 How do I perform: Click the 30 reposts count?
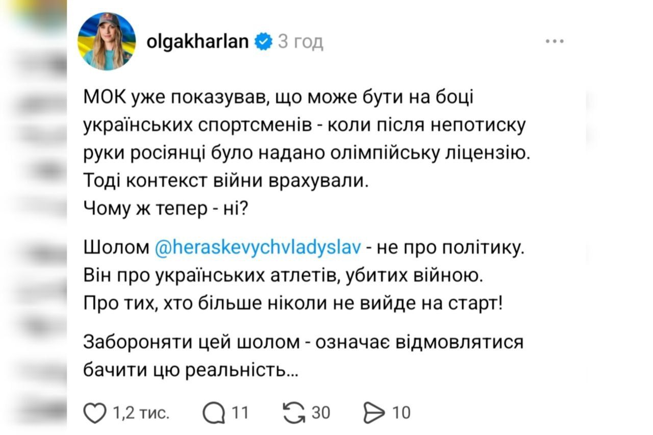[321, 413]
